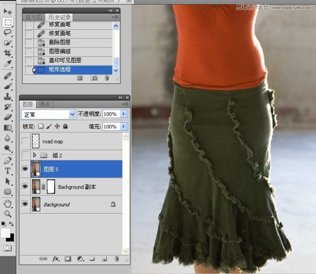This screenshot has height=274, width=316.
Task: Delete layer with Layers panel trash icon
Action: (116, 259)
